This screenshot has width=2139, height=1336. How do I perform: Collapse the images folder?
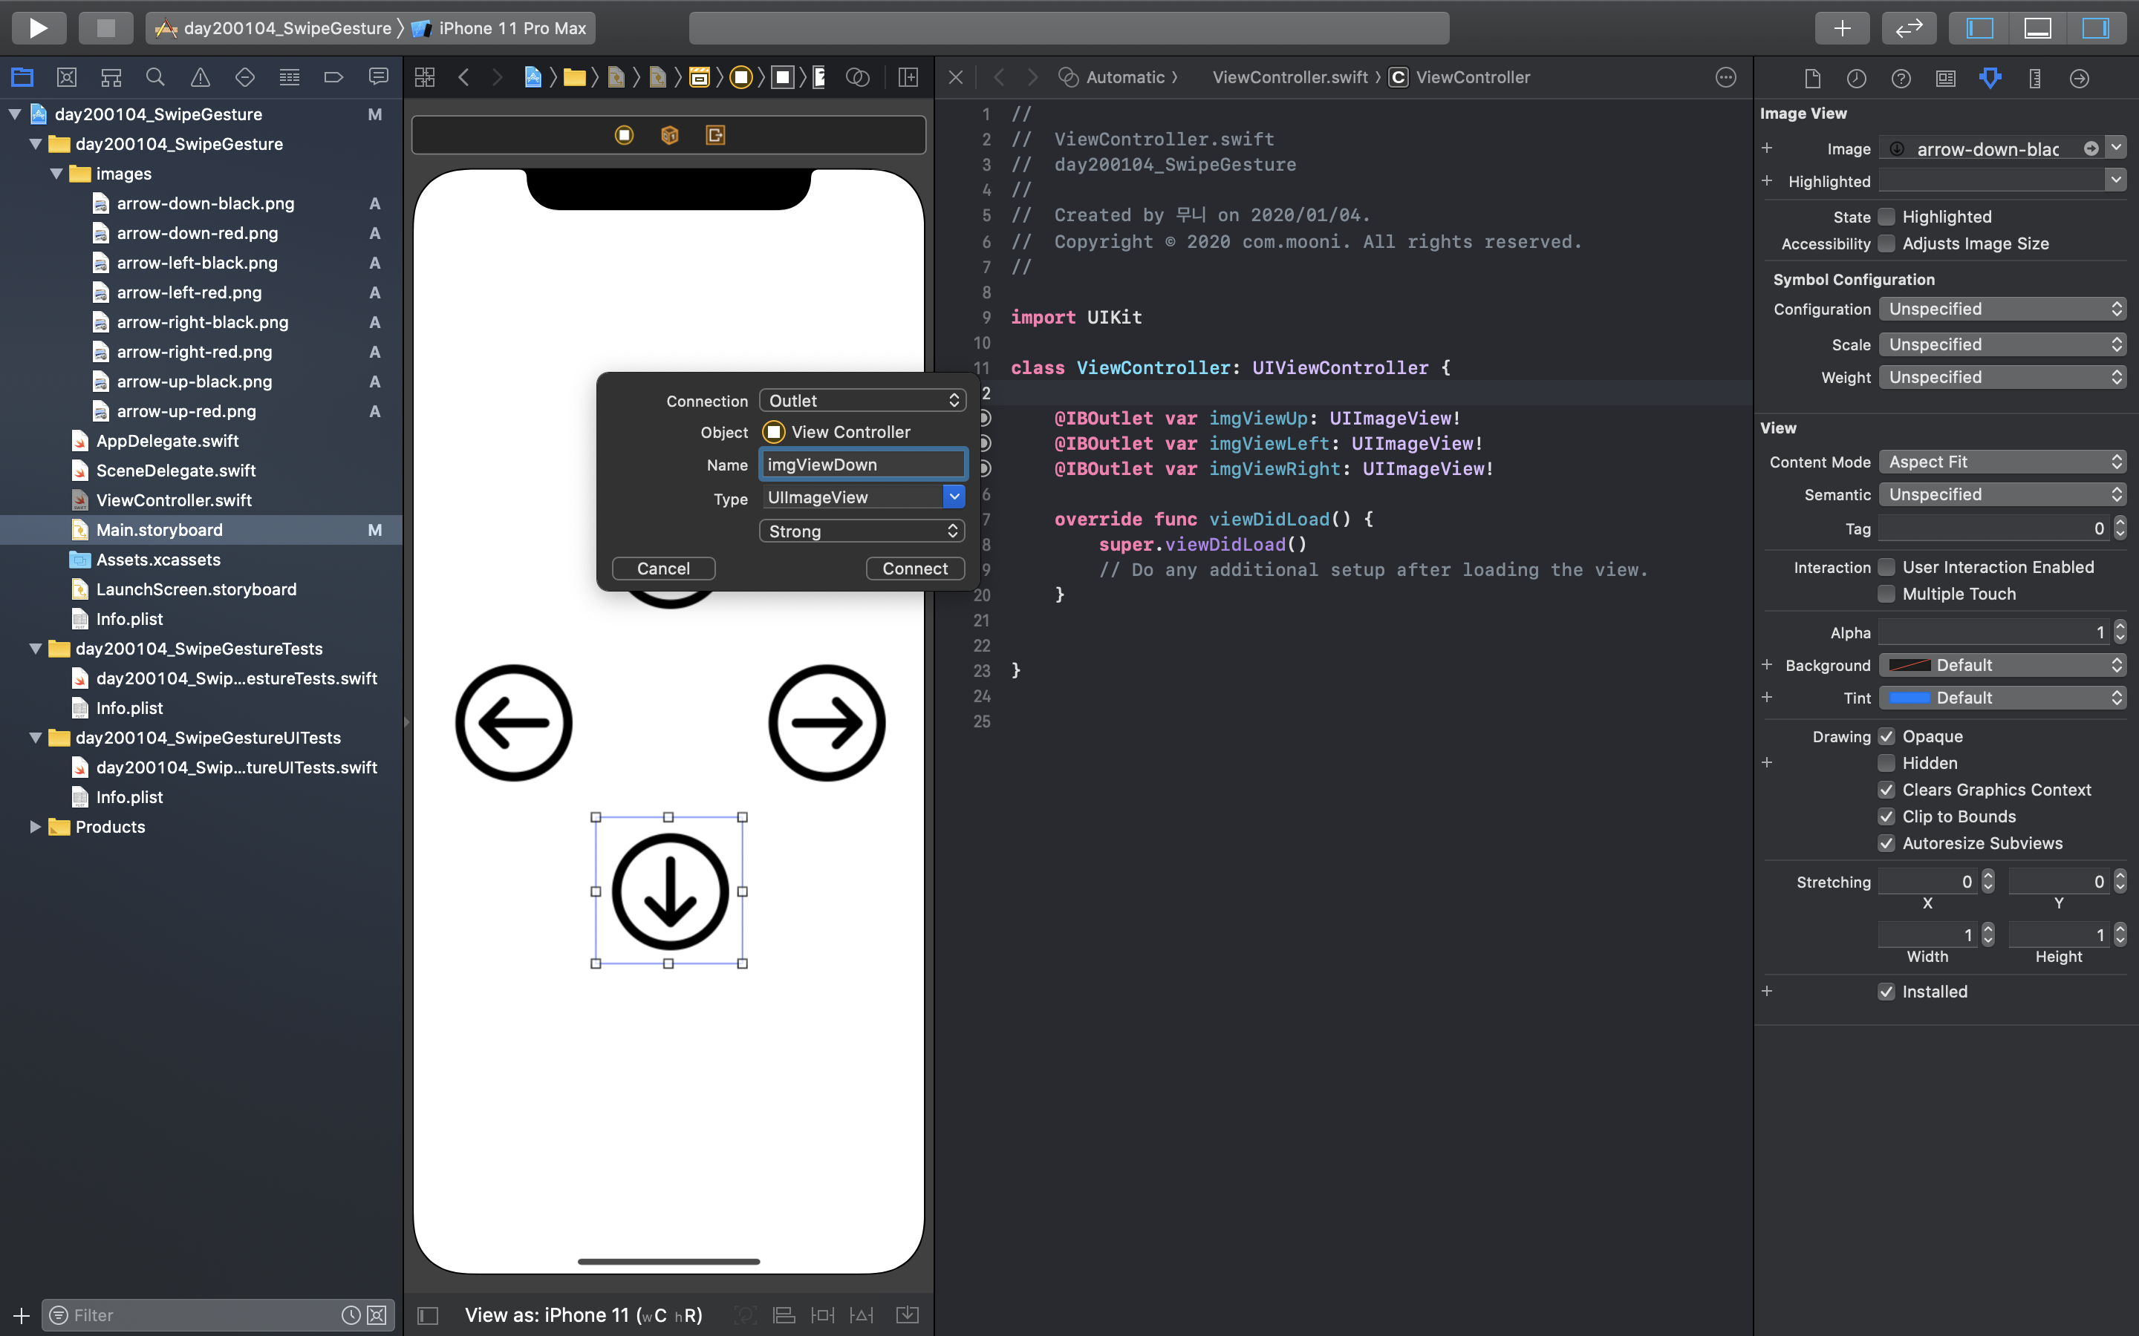[x=56, y=174]
